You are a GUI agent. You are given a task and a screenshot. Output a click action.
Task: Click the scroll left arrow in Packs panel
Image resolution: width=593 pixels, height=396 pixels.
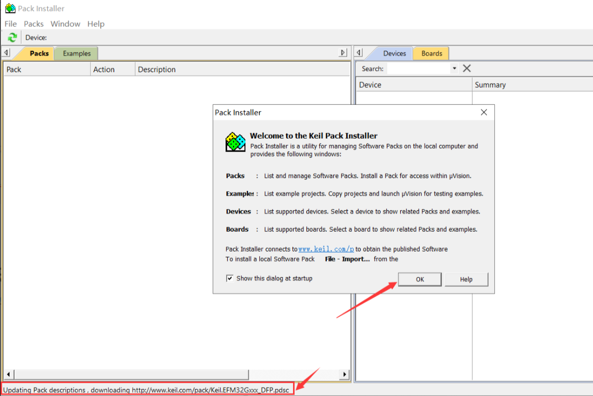pyautogui.click(x=9, y=375)
